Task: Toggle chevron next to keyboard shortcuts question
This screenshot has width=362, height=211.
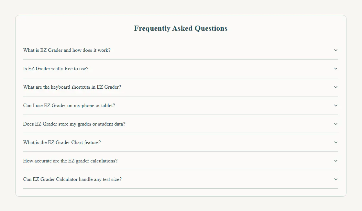Action: [336, 87]
